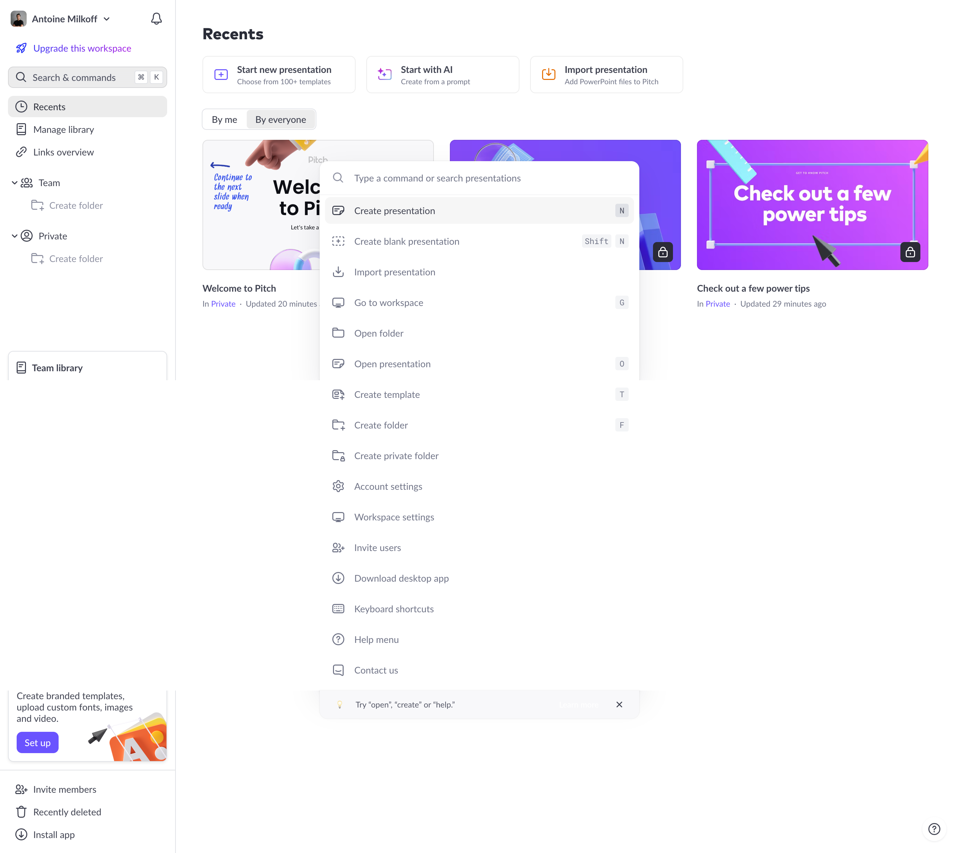Viewport: 959px width, 853px height.
Task: Select the By everyone filter
Action: (281, 120)
